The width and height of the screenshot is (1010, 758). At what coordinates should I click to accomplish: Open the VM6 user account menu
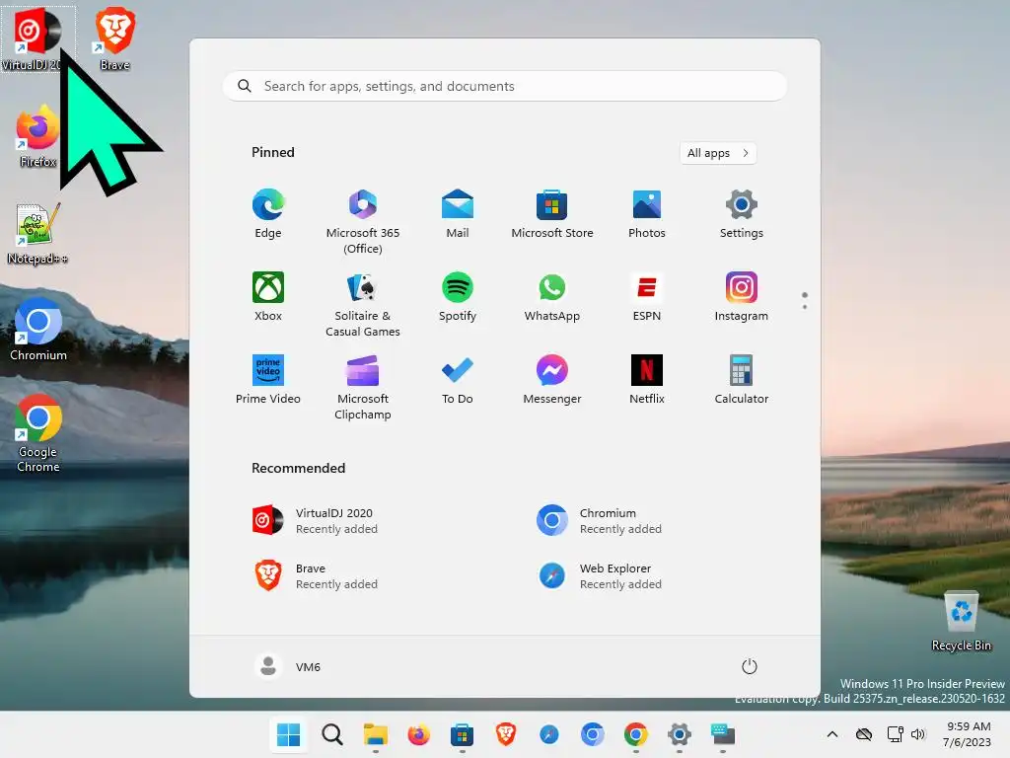288,666
